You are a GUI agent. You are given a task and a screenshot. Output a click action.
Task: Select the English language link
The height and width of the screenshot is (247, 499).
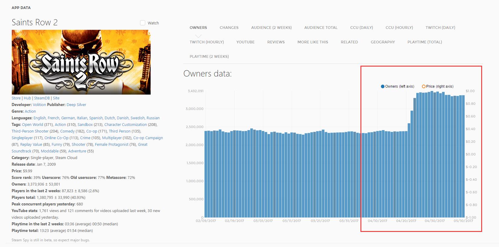[x=39, y=118]
